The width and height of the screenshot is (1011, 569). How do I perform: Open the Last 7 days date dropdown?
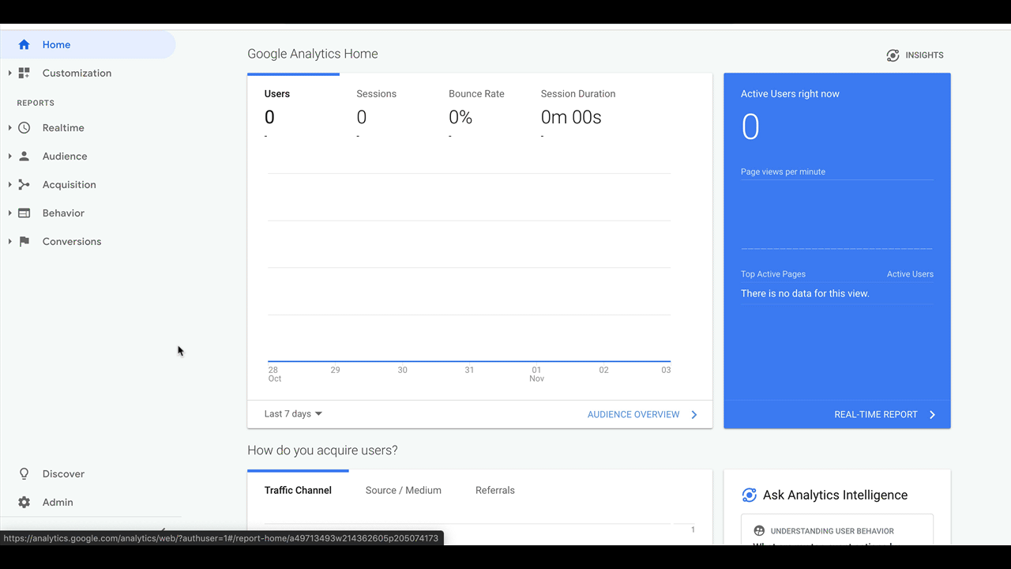pos(292,413)
